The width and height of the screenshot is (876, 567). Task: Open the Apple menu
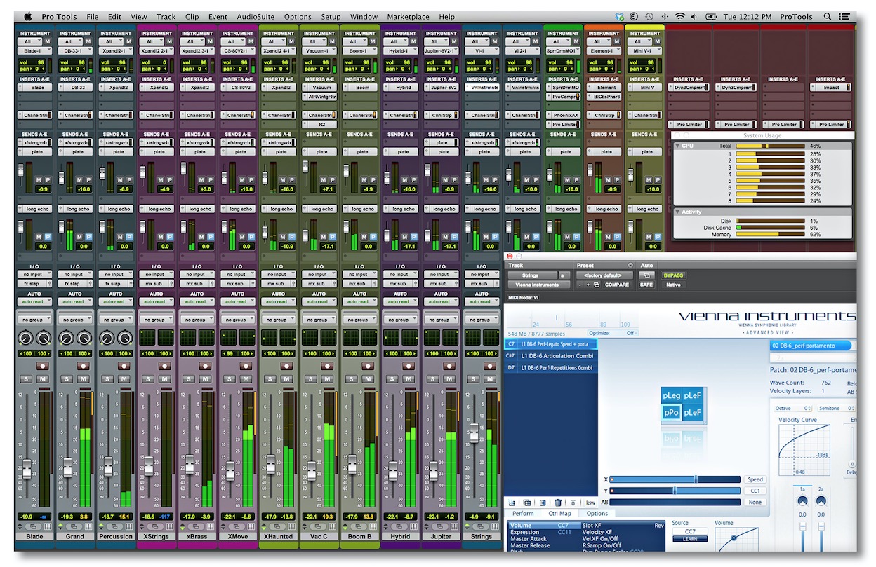tap(28, 16)
